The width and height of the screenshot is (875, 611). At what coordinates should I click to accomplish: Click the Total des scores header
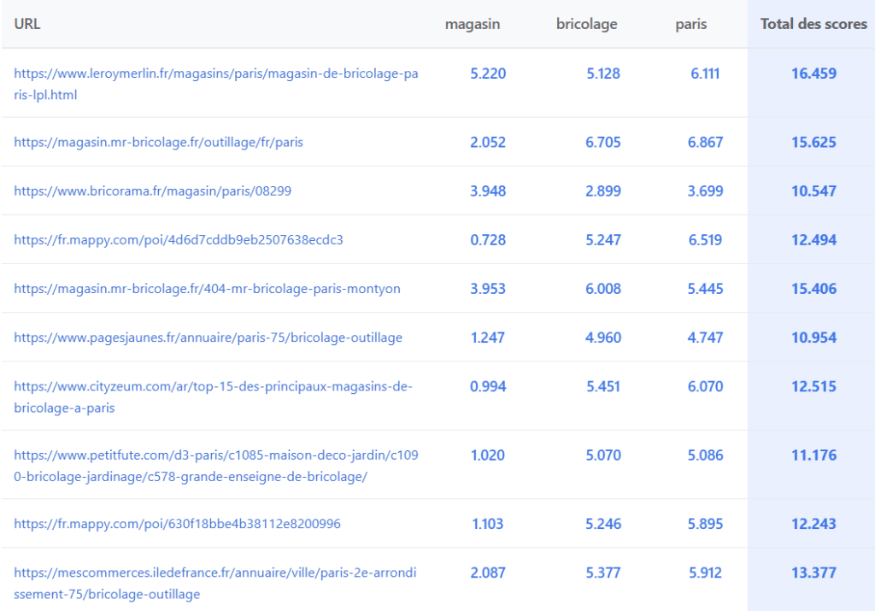click(813, 24)
